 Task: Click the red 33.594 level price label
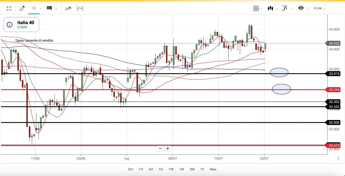coord(334,90)
